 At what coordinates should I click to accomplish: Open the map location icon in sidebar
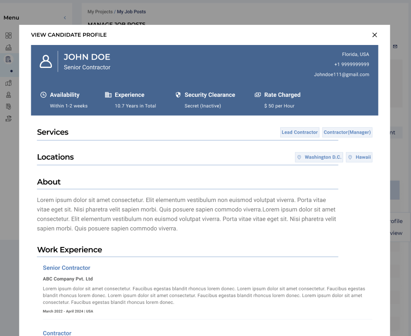pos(9,83)
